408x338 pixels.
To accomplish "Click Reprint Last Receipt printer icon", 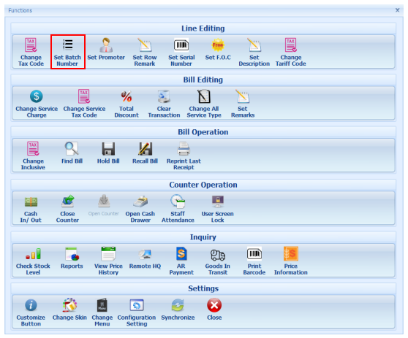I will pos(184,149).
